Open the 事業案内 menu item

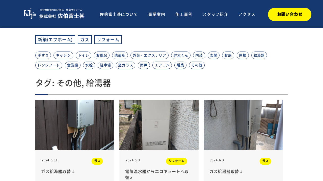click(x=157, y=14)
